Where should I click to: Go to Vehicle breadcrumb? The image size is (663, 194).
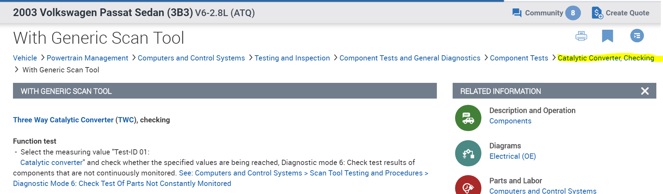pos(25,58)
